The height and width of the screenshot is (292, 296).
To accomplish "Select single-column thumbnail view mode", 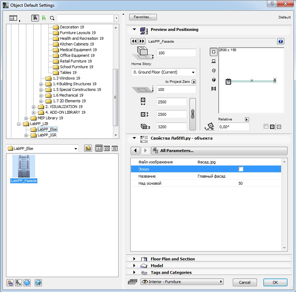I will 99,148.
